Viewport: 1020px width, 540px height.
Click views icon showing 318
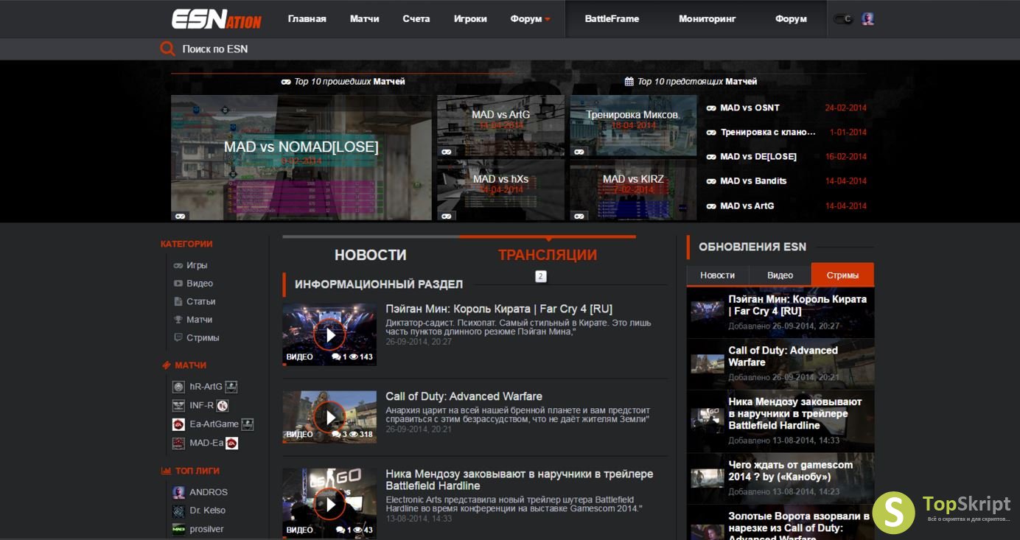tap(353, 435)
